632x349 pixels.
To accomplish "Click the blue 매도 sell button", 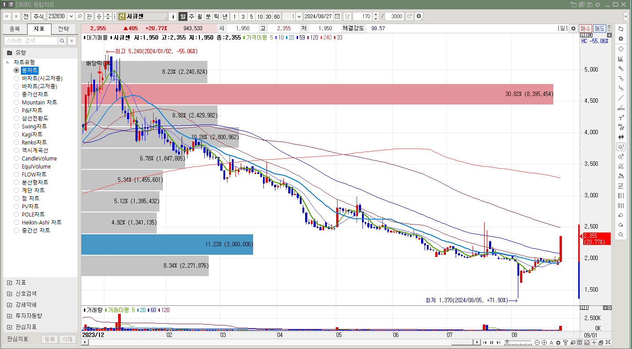I will (600, 28).
